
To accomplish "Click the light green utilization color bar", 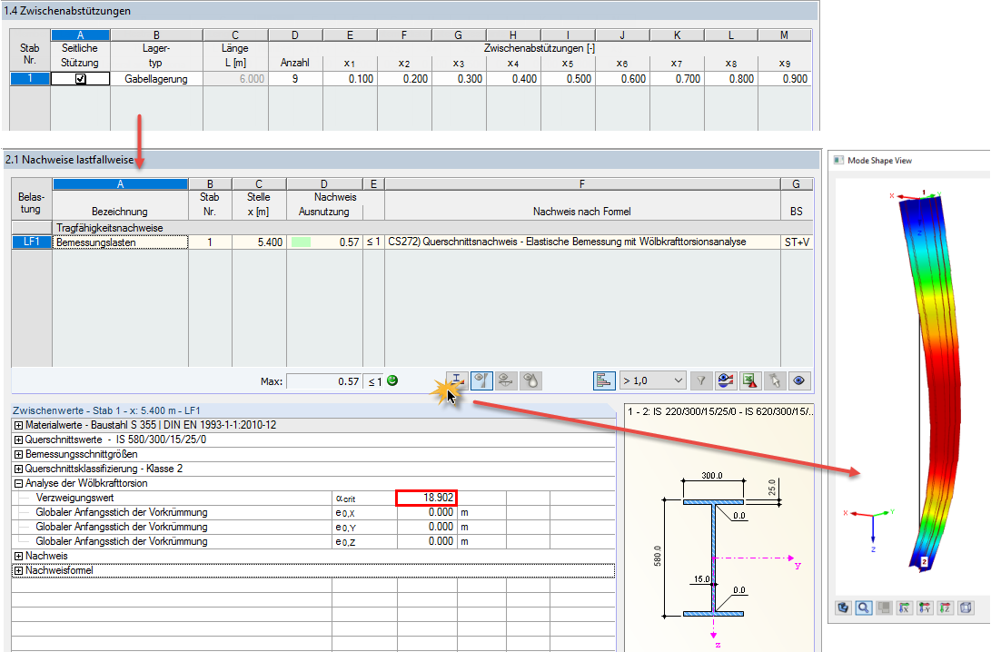I will (301, 242).
